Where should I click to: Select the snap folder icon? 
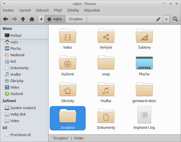(106, 63)
